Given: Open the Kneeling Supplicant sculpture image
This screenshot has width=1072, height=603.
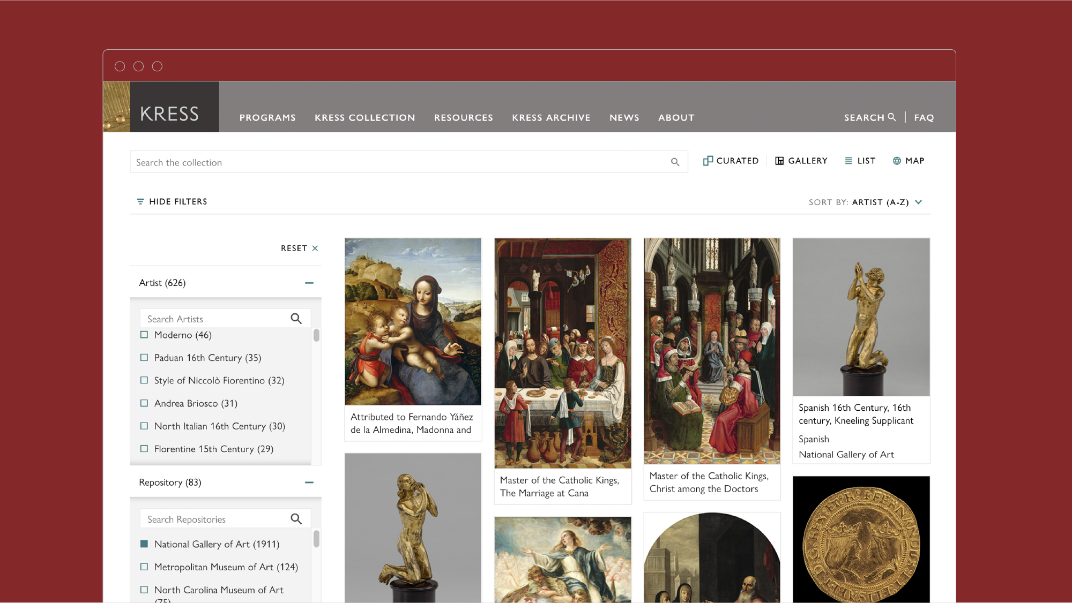Looking at the screenshot, I should (x=861, y=317).
